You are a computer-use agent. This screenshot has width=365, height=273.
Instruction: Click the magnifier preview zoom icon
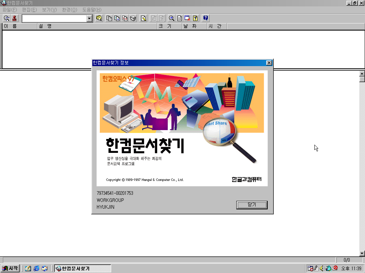tap(171, 18)
